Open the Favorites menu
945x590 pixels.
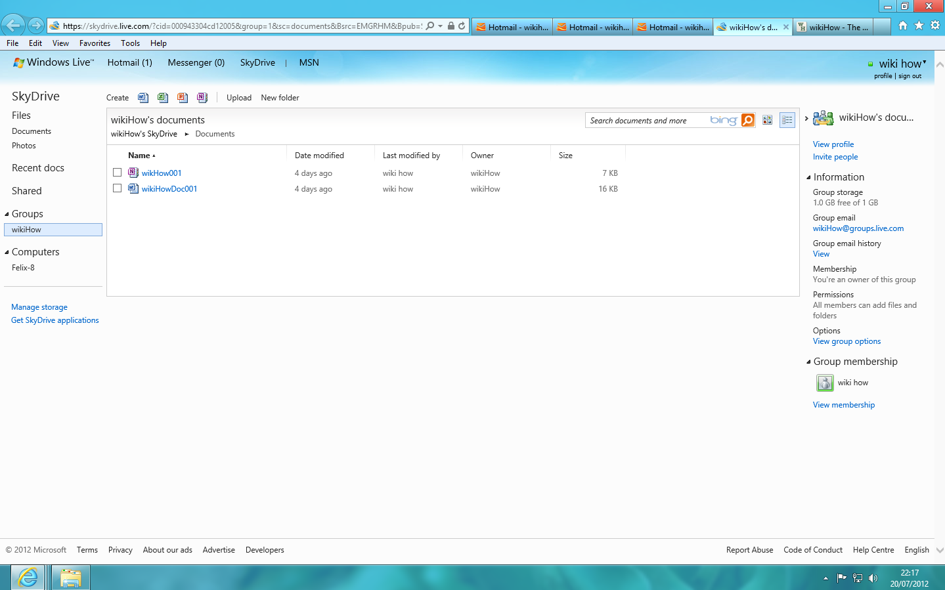point(95,43)
